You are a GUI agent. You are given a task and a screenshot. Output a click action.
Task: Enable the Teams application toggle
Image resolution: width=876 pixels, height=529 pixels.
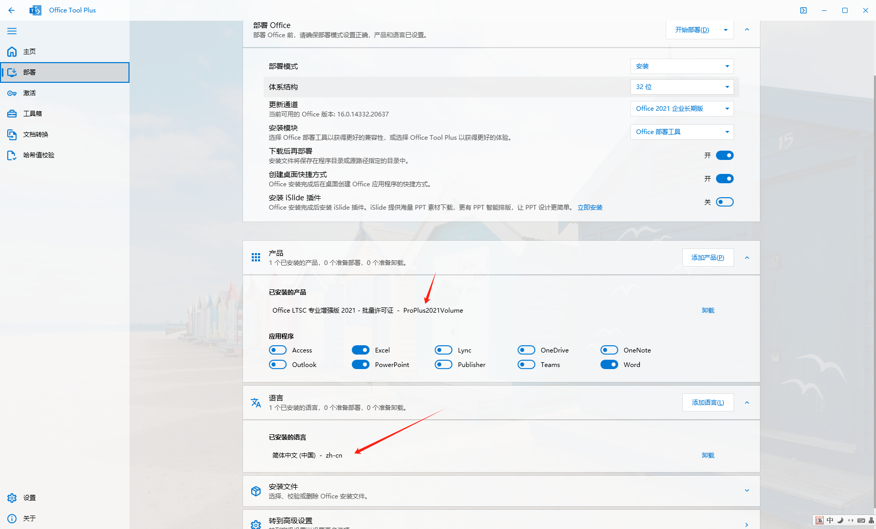(x=526, y=364)
